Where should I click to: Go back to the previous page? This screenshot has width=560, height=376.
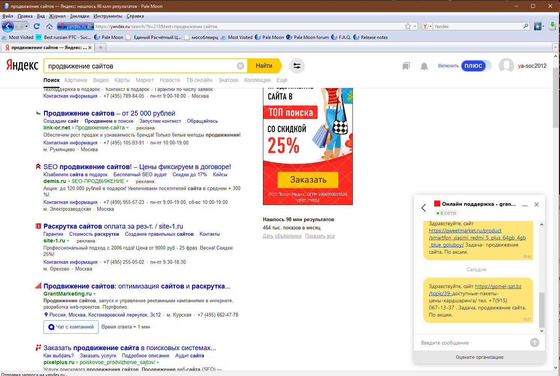(7, 26)
